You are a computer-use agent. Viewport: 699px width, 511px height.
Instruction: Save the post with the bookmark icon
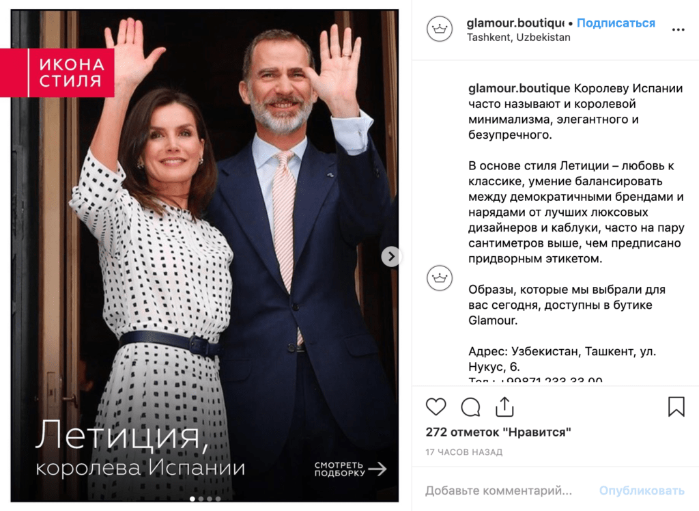pyautogui.click(x=676, y=406)
